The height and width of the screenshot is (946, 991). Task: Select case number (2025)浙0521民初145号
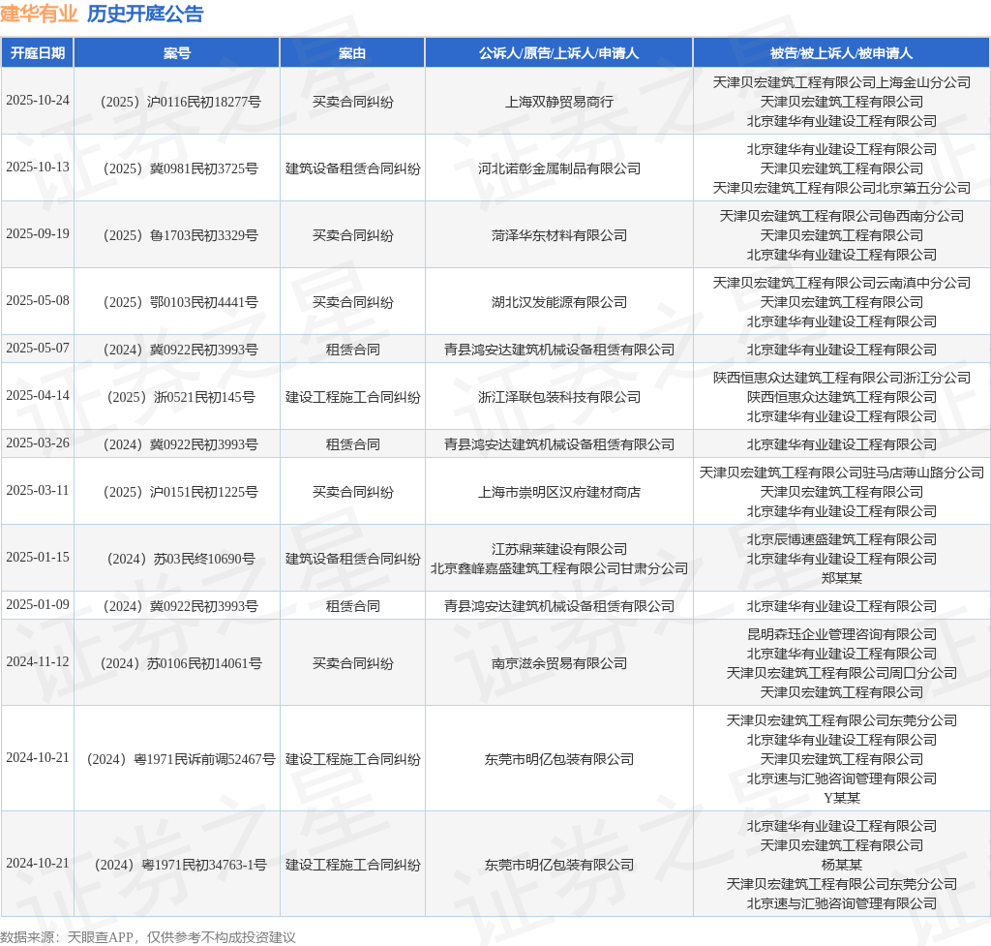[x=180, y=397]
